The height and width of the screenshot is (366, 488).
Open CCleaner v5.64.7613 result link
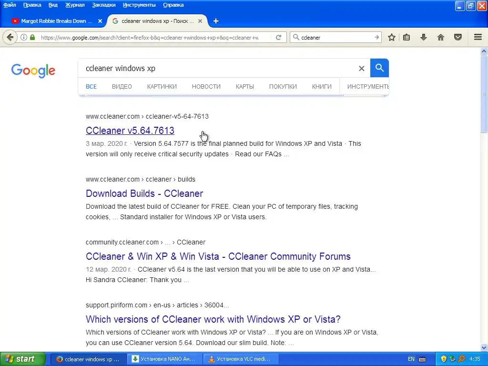click(130, 131)
